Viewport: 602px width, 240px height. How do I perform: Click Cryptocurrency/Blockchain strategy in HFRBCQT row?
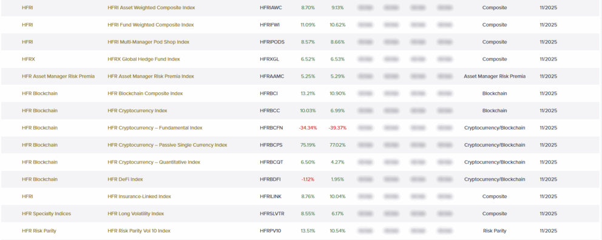pyautogui.click(x=495, y=162)
